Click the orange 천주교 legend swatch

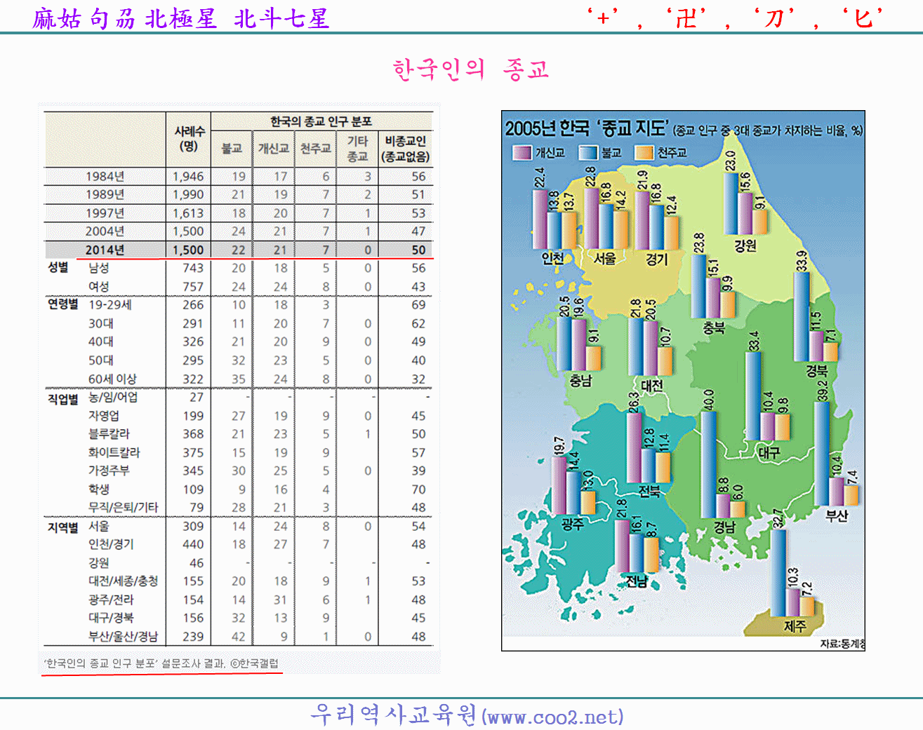[x=644, y=152]
